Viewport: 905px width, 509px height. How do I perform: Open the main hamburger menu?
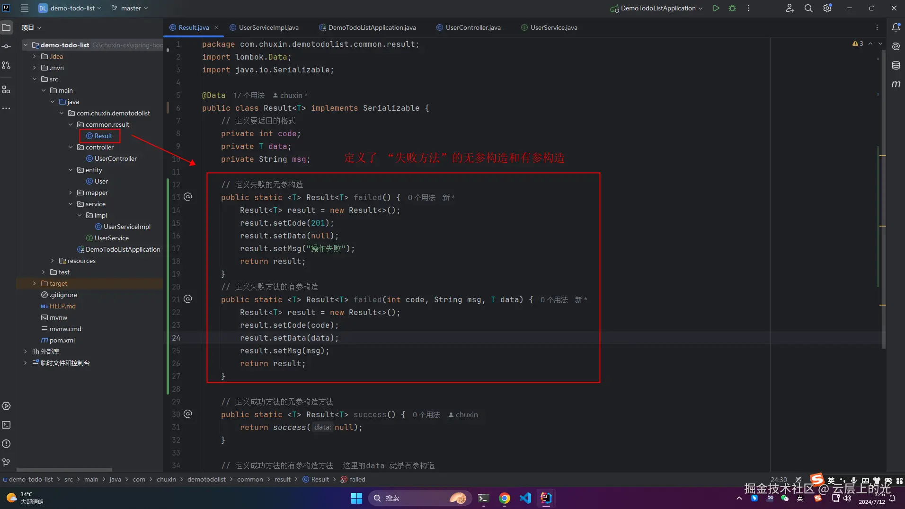[x=25, y=8]
